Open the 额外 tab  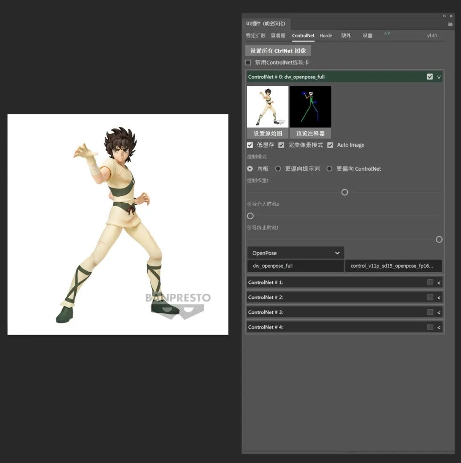pos(346,35)
